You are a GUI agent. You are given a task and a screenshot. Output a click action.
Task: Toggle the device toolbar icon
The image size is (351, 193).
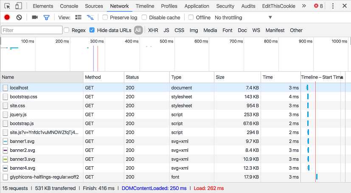pyautogui.click(x=18, y=6)
